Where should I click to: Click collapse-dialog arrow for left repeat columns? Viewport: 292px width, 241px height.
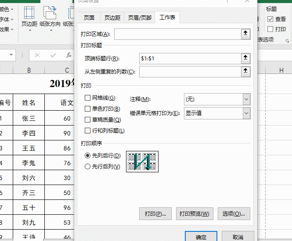(245, 72)
